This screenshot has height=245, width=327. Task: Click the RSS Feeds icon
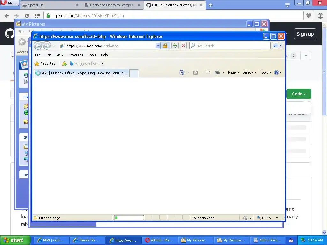click(195, 72)
